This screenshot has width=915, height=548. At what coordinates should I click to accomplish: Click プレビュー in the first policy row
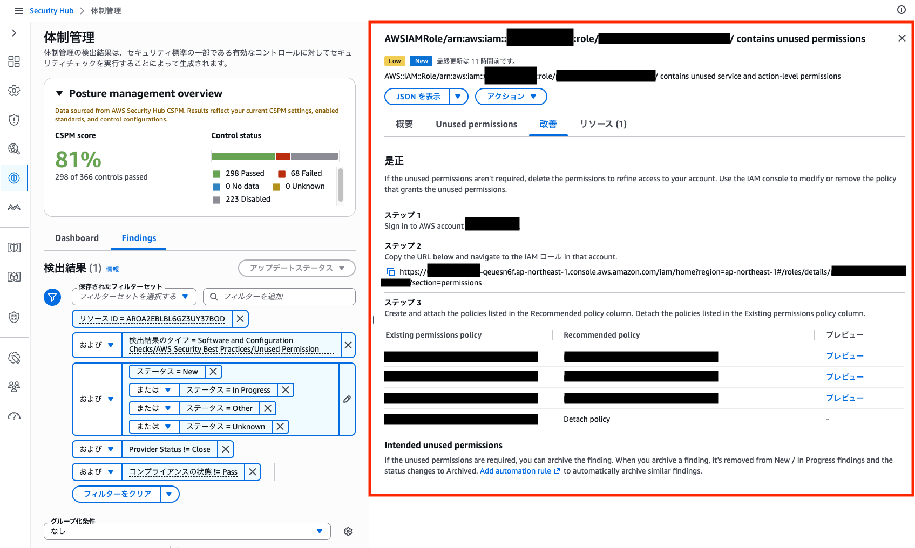pyautogui.click(x=845, y=356)
